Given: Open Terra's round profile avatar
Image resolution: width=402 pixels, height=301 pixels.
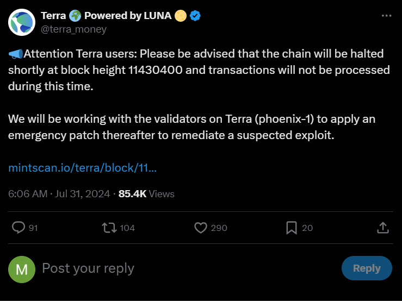Looking at the screenshot, I should [22, 22].
